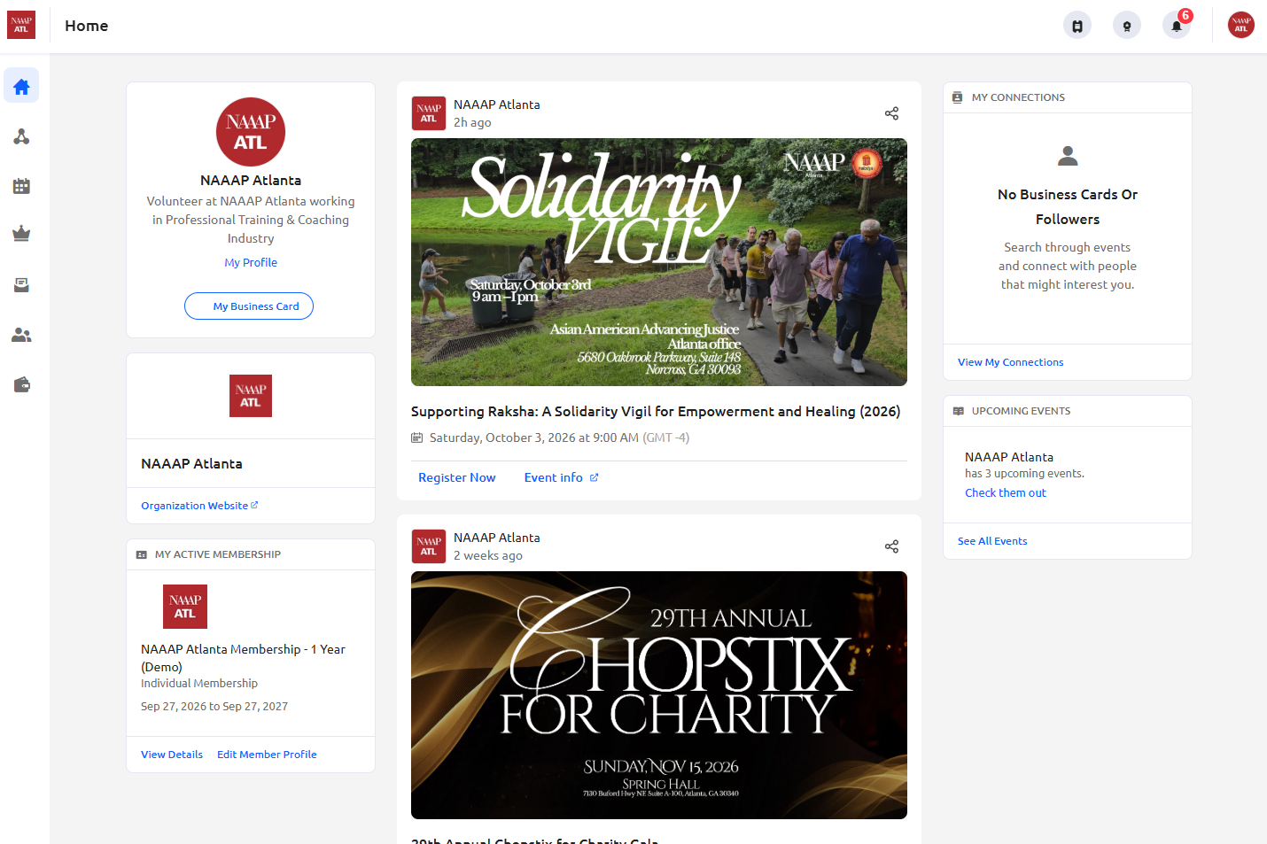Viewport: 1267px width, 844px height.
Task: Open the Home icon in the sidebar
Action: pos(21,86)
